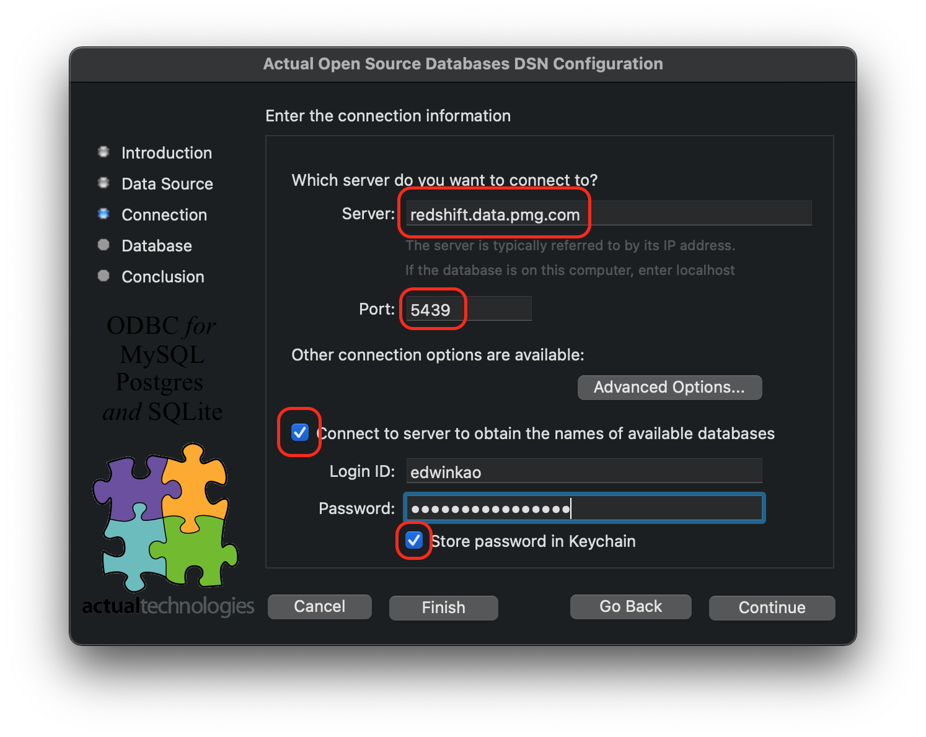Click the Introduction step bullet indicator
926x737 pixels.
pyautogui.click(x=104, y=152)
